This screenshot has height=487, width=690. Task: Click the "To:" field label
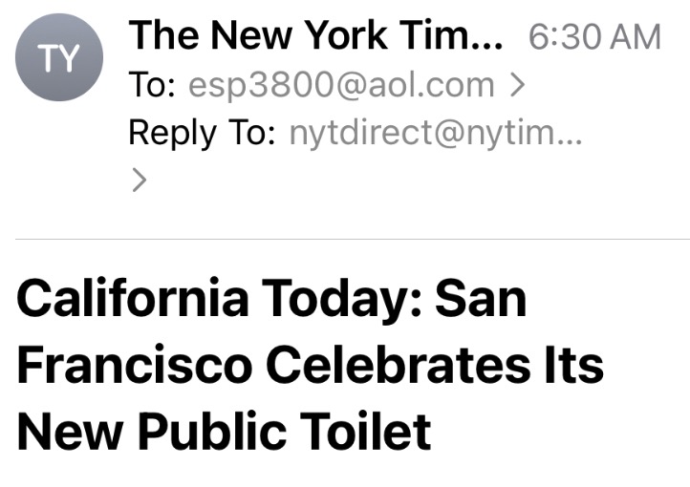point(151,85)
